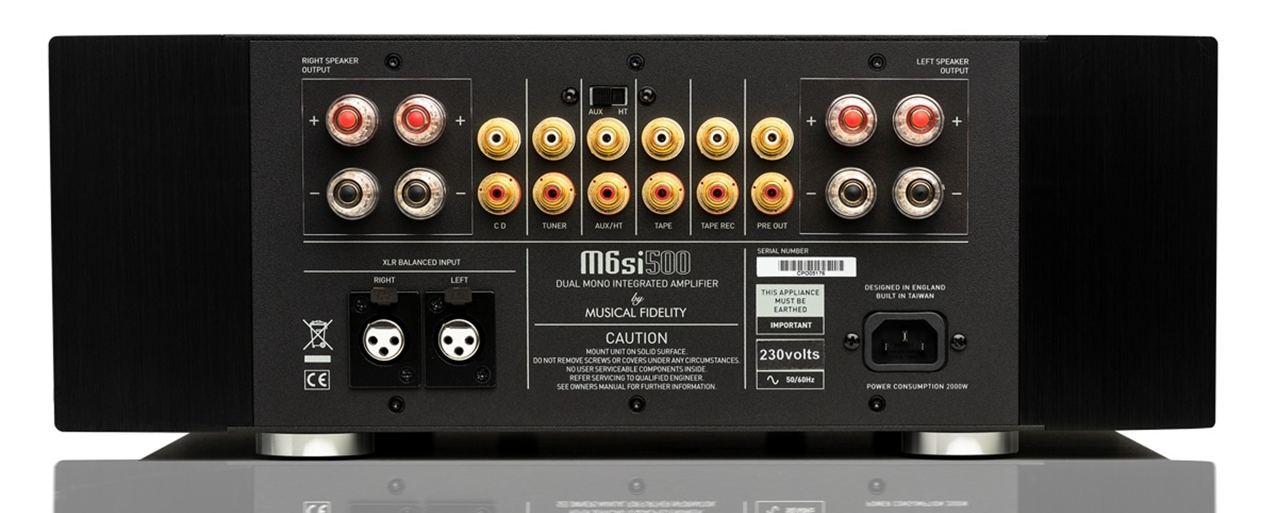Image resolution: width=1277 pixels, height=513 pixels.
Task: Click the white upper AUX/HT RCA jack
Action: pos(608,139)
